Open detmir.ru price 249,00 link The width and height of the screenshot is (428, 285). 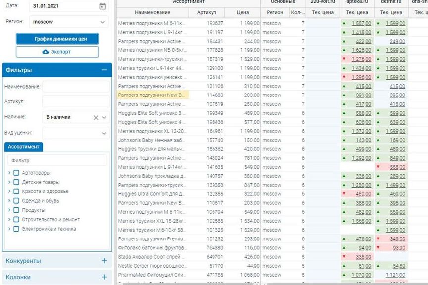click(x=397, y=42)
